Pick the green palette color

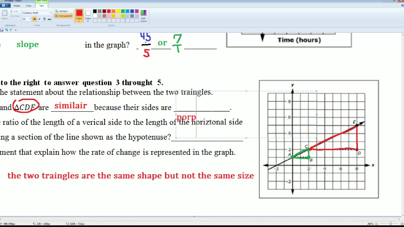point(123,11)
